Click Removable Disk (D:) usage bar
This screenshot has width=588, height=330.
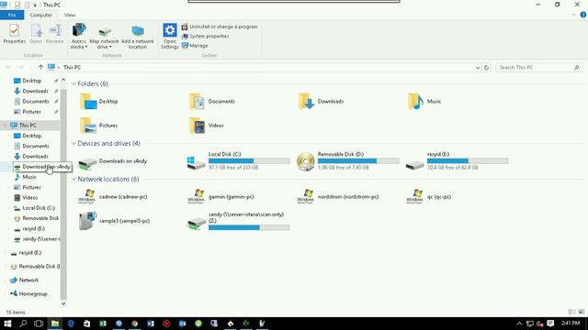pos(358,161)
